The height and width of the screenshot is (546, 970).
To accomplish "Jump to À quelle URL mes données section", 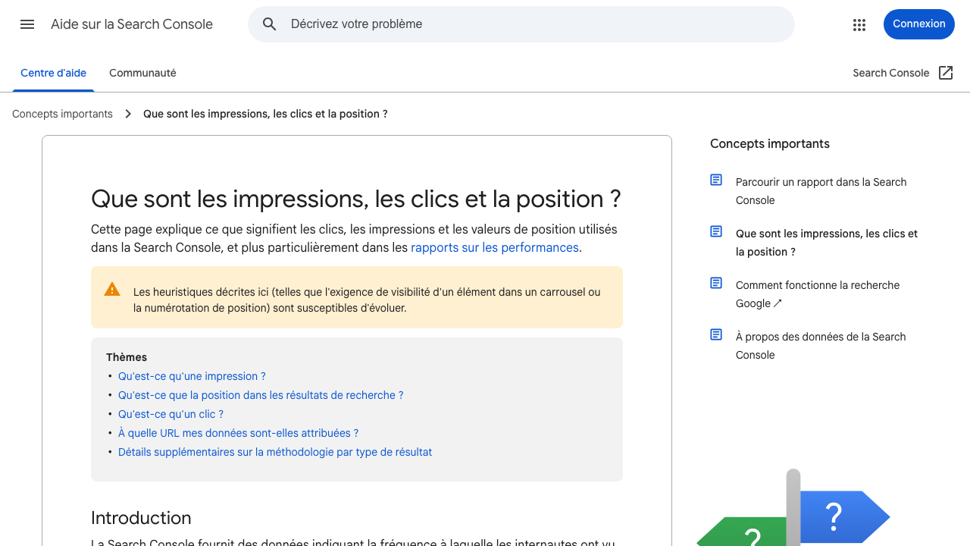I will click(238, 433).
